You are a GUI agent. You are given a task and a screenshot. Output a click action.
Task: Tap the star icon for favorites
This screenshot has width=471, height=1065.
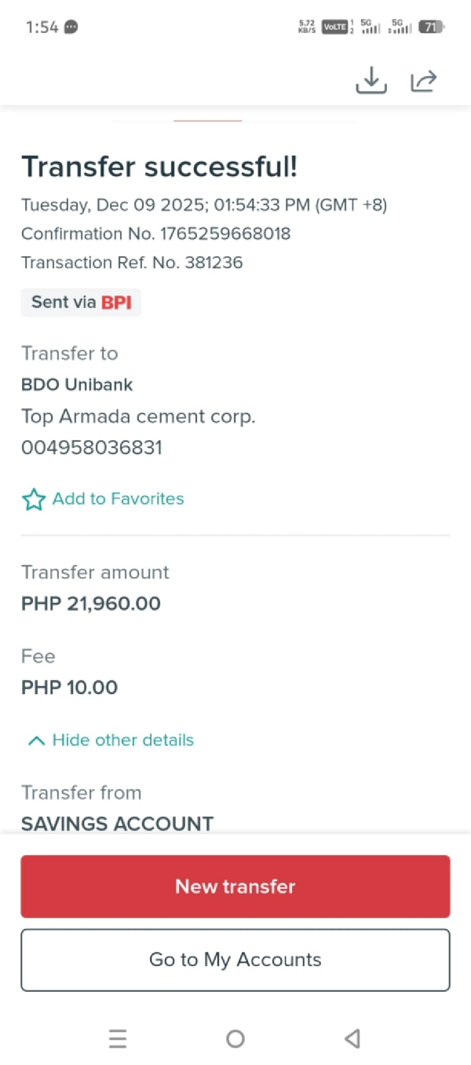[34, 499]
